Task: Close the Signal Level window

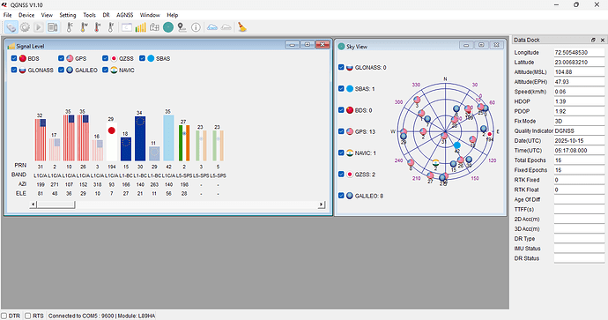Action: (323, 45)
